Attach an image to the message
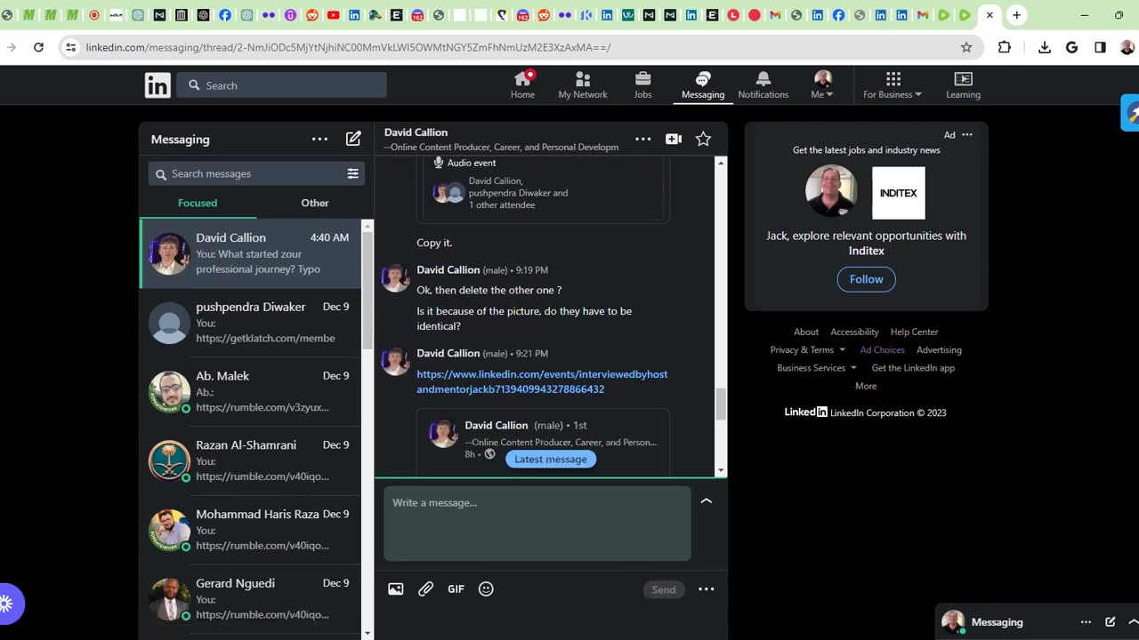Image resolution: width=1139 pixels, height=640 pixels. [x=396, y=588]
